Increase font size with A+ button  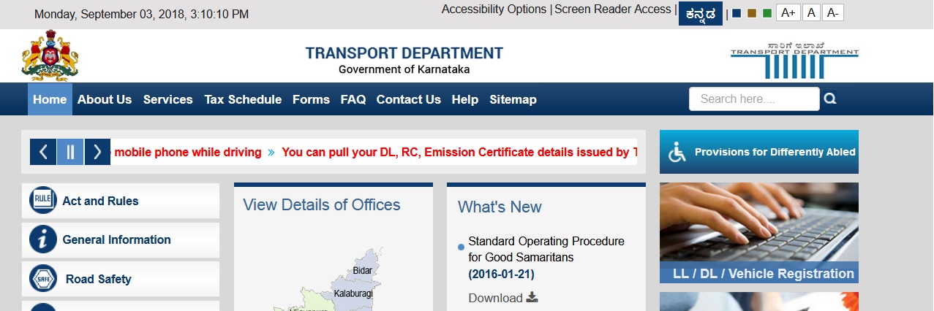coord(787,12)
